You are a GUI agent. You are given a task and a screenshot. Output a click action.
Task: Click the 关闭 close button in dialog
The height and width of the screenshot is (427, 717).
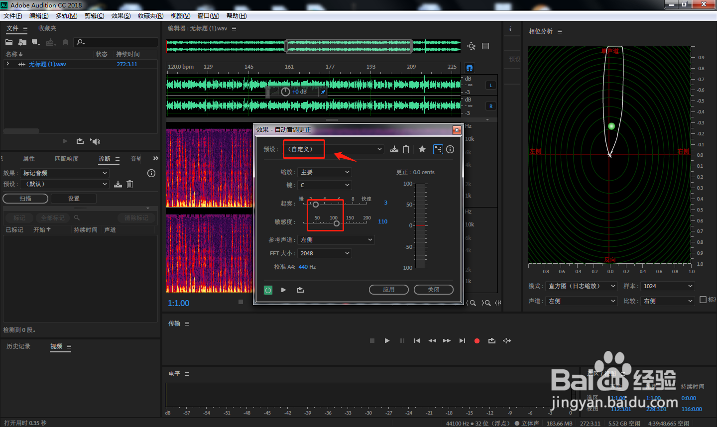[x=434, y=290]
